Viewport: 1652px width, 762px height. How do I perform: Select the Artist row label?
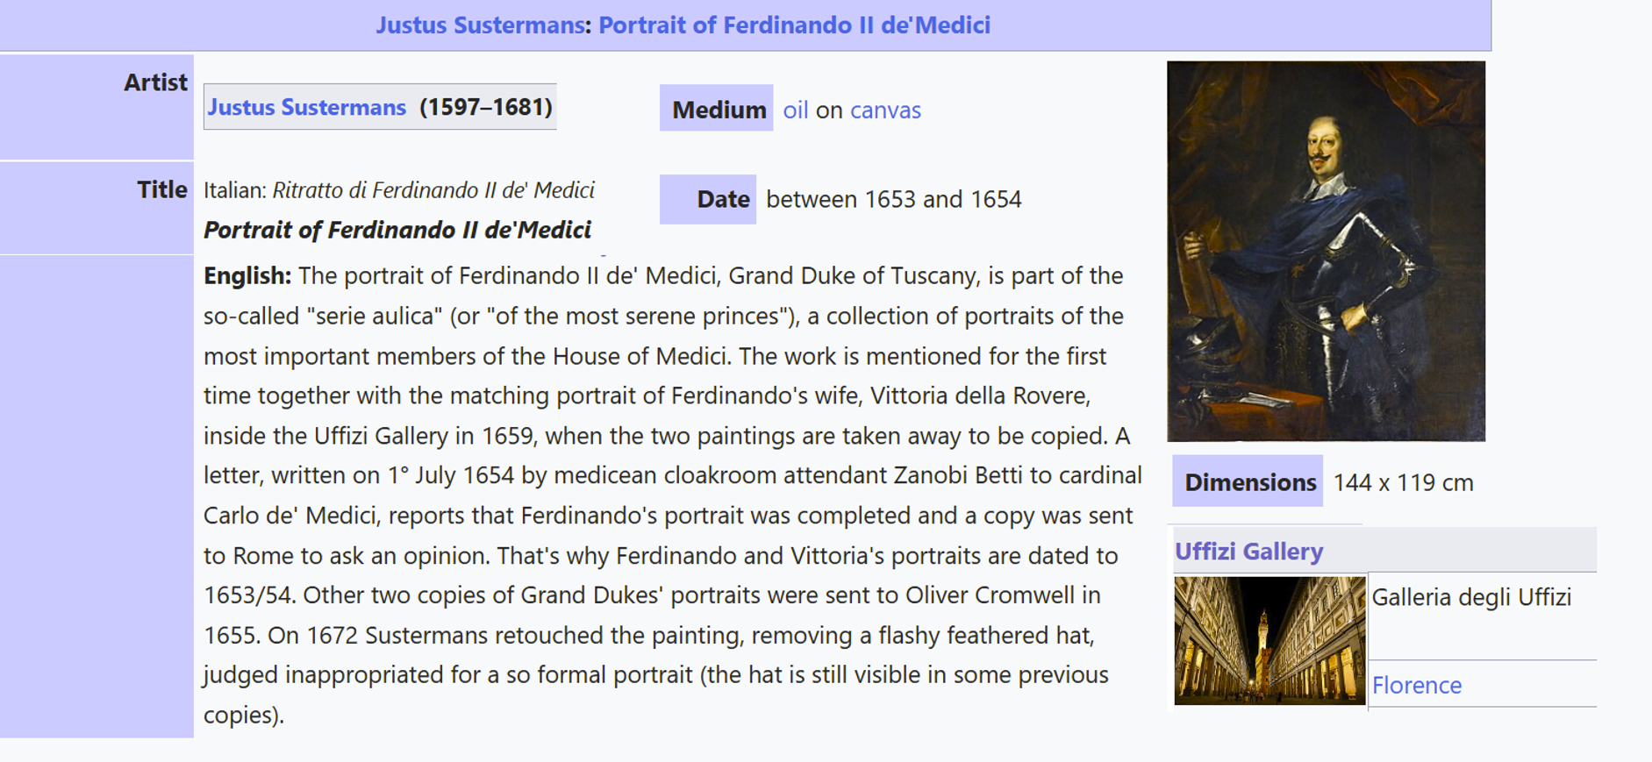point(155,82)
